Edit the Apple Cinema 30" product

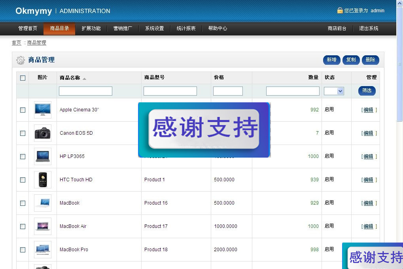click(x=368, y=110)
